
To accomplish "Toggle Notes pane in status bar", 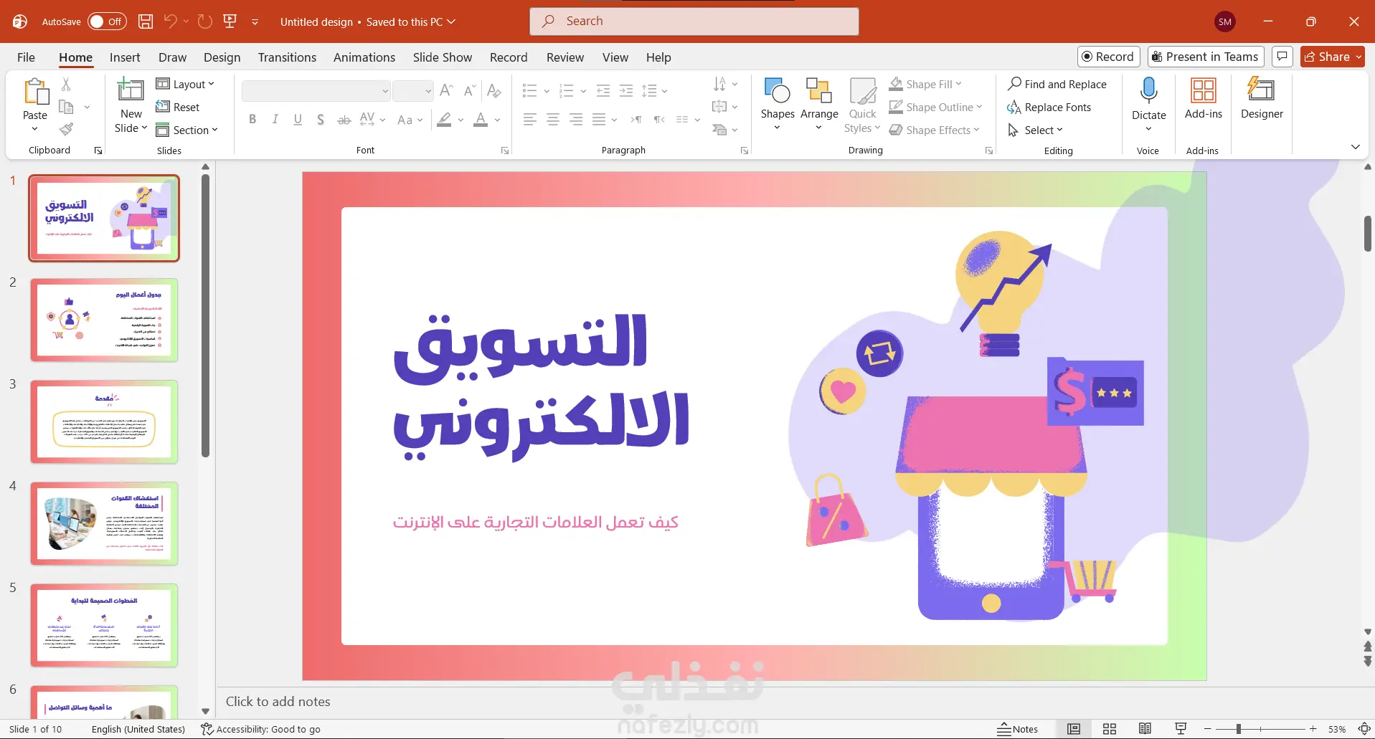I will pos(1018,729).
